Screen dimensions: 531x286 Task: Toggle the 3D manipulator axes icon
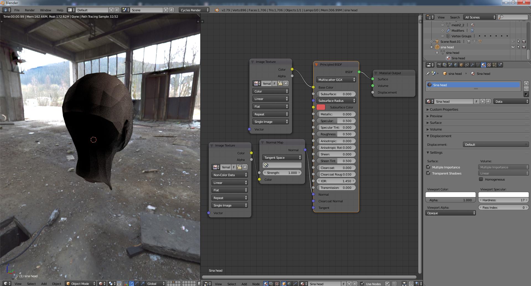coord(126,284)
